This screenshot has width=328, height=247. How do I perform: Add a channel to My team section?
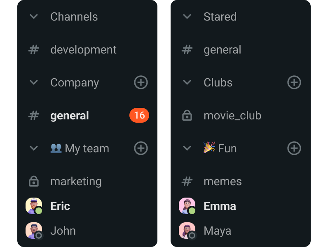141,148
